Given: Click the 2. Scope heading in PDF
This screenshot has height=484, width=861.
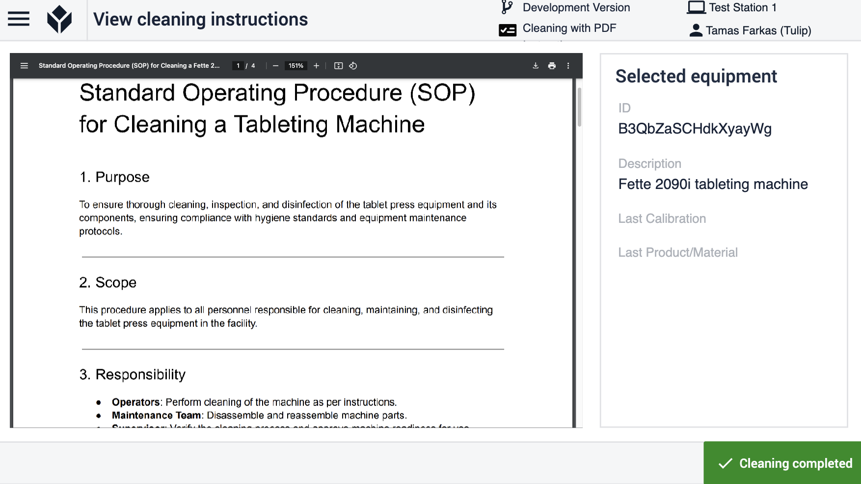Looking at the screenshot, I should tap(108, 283).
